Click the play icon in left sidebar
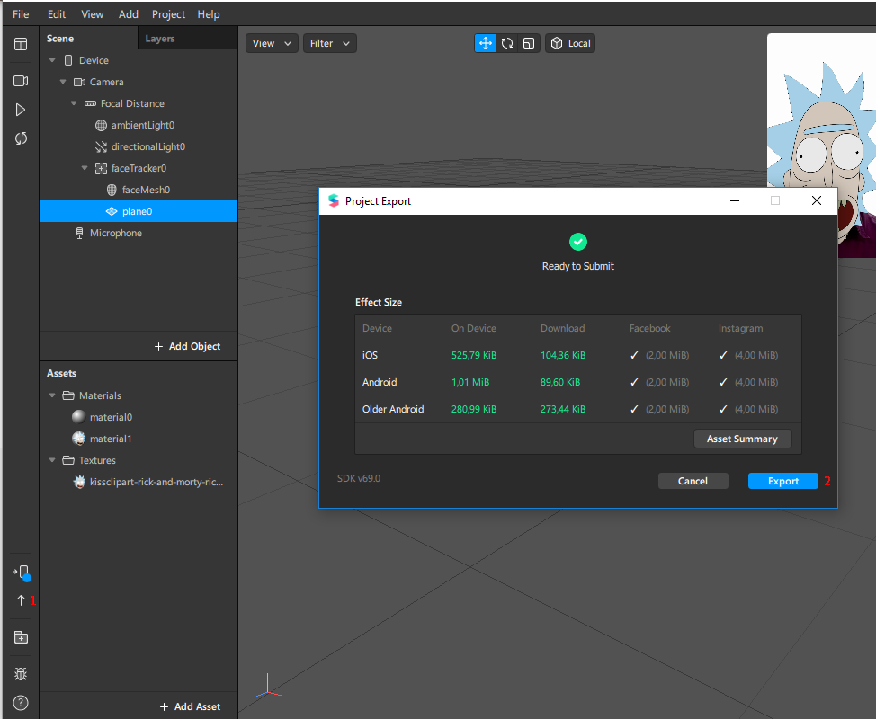This screenshot has height=719, width=876. (x=21, y=110)
